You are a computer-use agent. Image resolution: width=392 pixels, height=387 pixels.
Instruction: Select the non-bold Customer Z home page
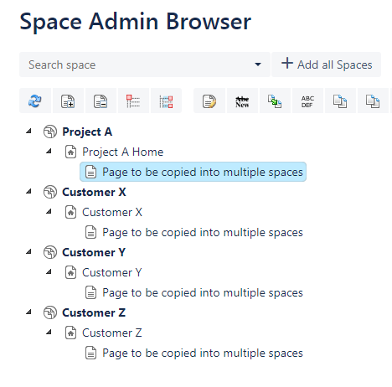coord(112,333)
